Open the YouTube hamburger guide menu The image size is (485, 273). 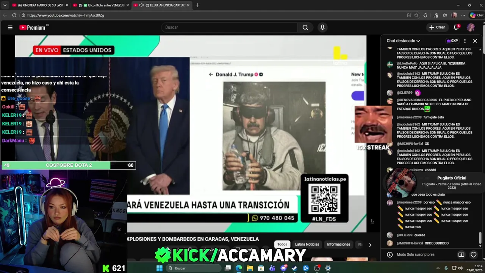pyautogui.click(x=10, y=27)
